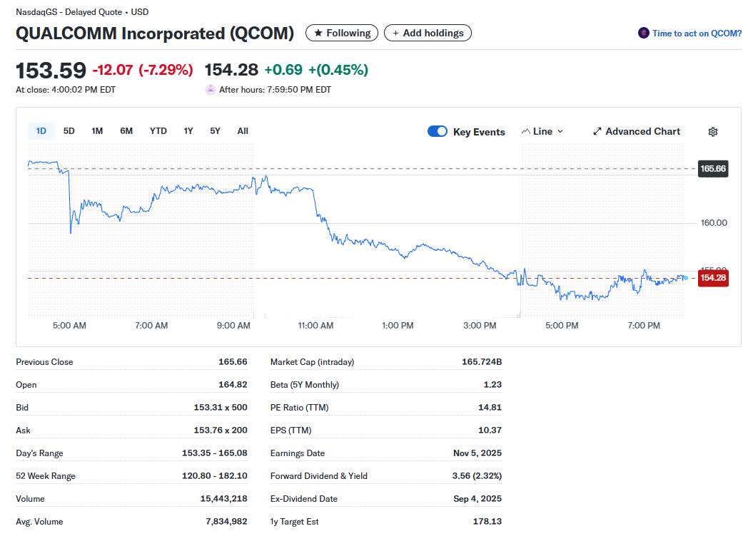748x536 pixels.
Task: Click Day's Range value 153.35 - 165.08
Action: click(215, 453)
